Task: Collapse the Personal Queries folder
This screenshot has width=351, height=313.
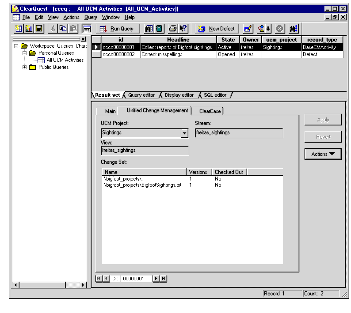Action: coord(25,53)
